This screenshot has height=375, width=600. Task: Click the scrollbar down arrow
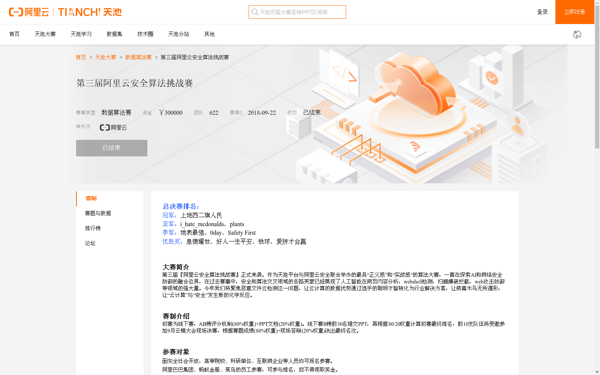[597, 372]
